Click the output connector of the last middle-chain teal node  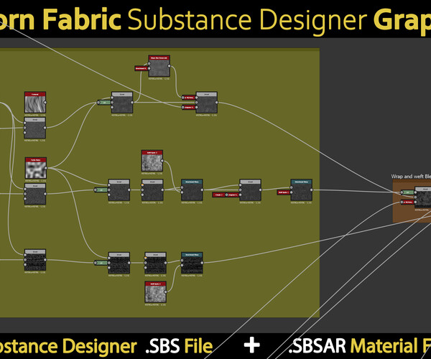(x=312, y=190)
